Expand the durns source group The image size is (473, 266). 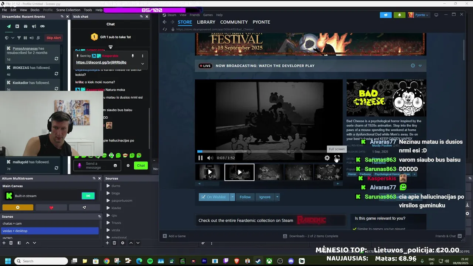pos(108,186)
